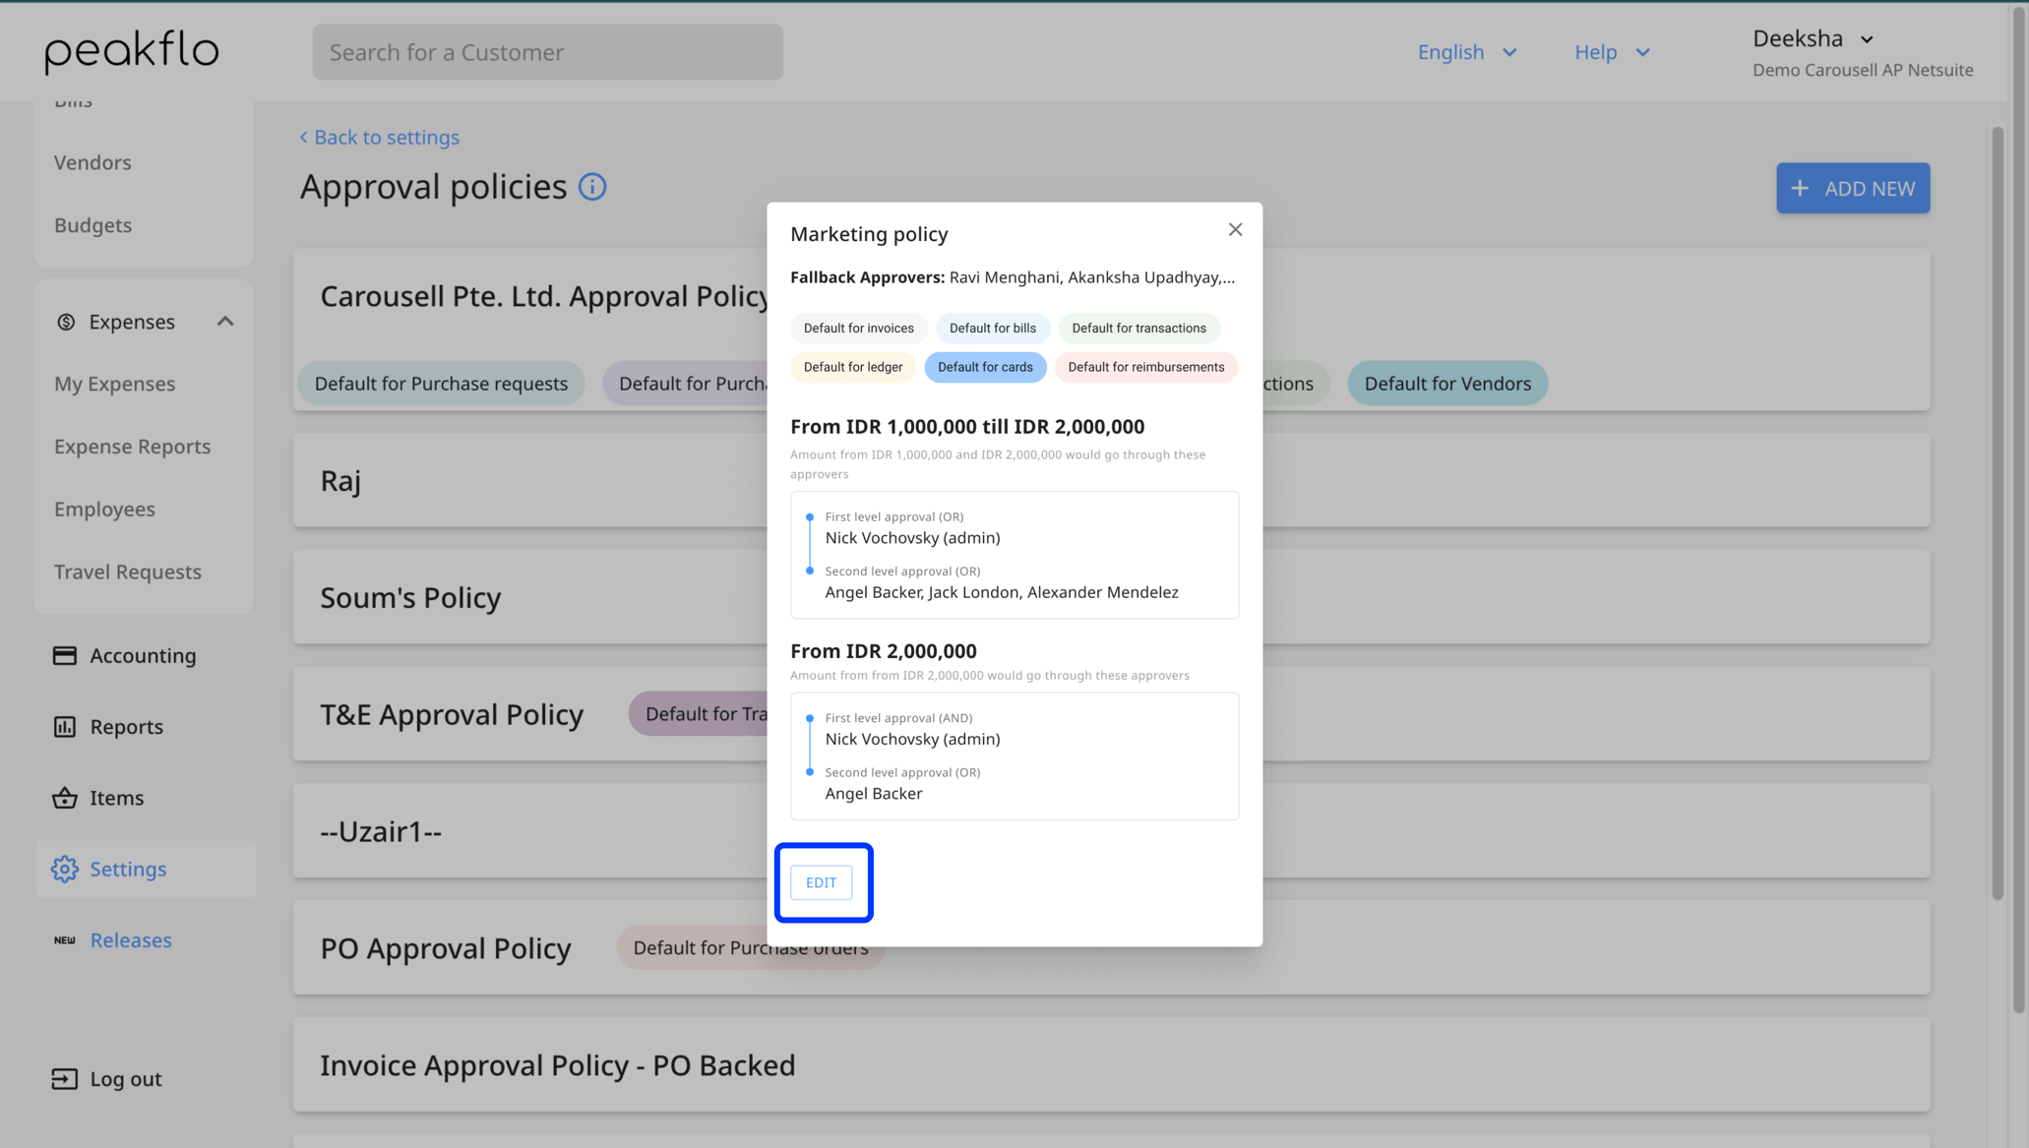Click the Expenses dollar icon
This screenshot has height=1148, width=2029.
pyautogui.click(x=66, y=322)
